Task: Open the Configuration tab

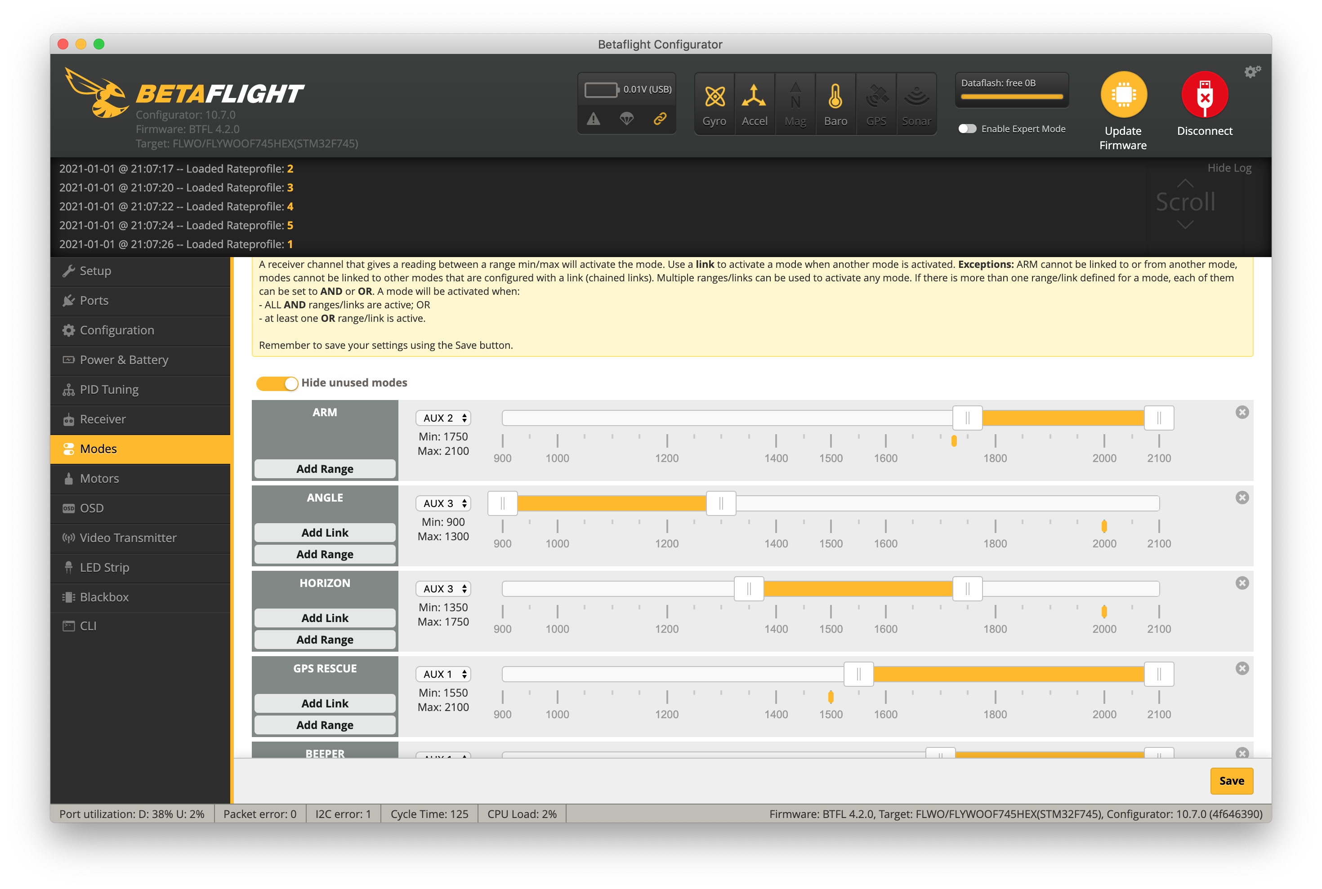Action: pos(140,330)
